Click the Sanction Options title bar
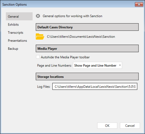145x134 pixels. pos(67,4)
